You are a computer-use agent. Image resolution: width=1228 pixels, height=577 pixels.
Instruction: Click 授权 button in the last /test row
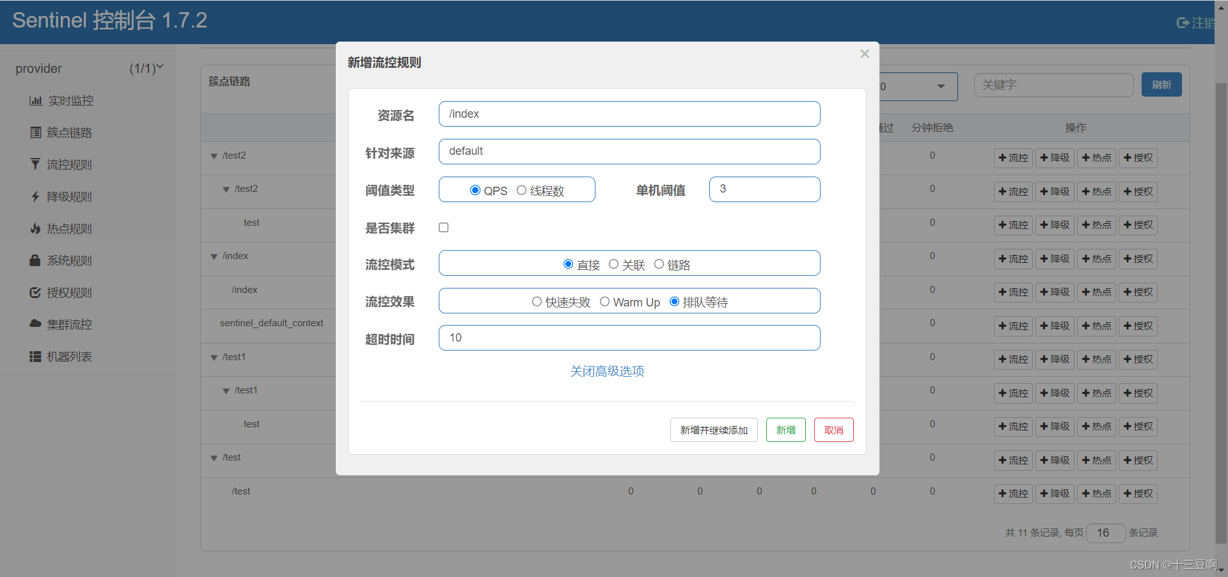[1138, 494]
